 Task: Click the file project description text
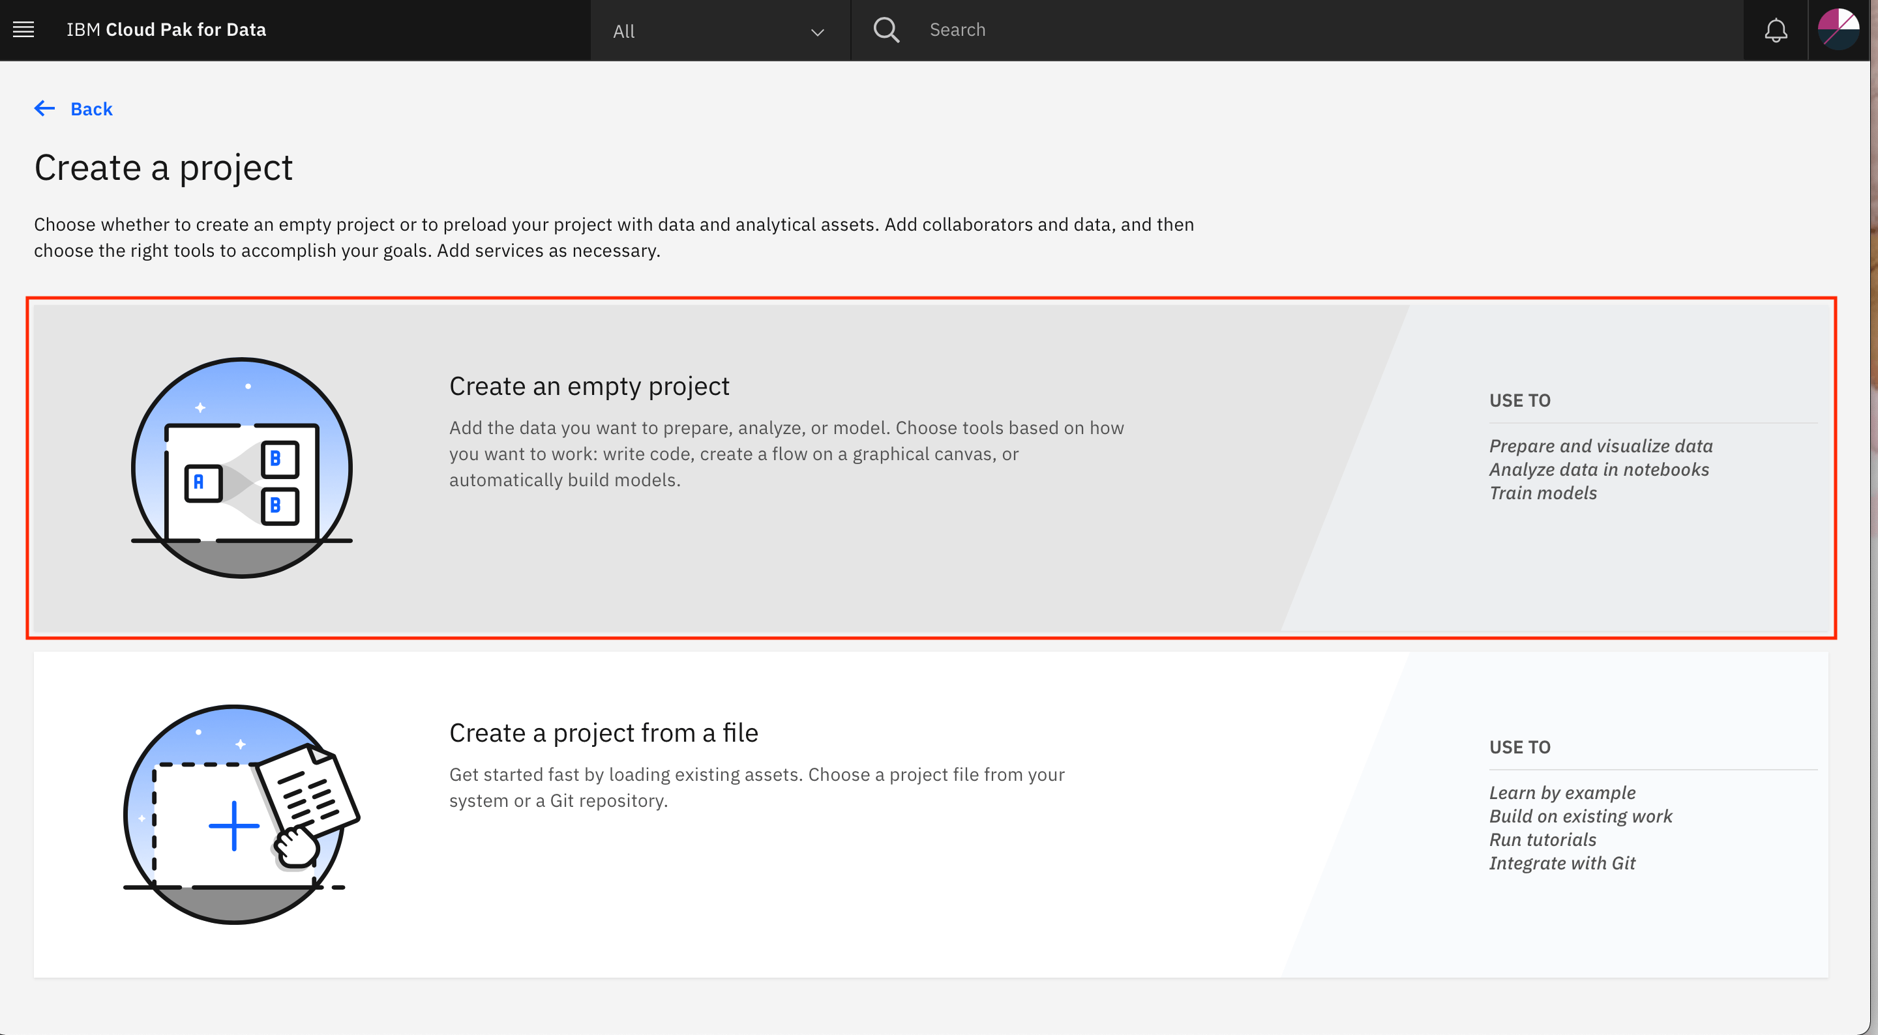[x=756, y=787]
